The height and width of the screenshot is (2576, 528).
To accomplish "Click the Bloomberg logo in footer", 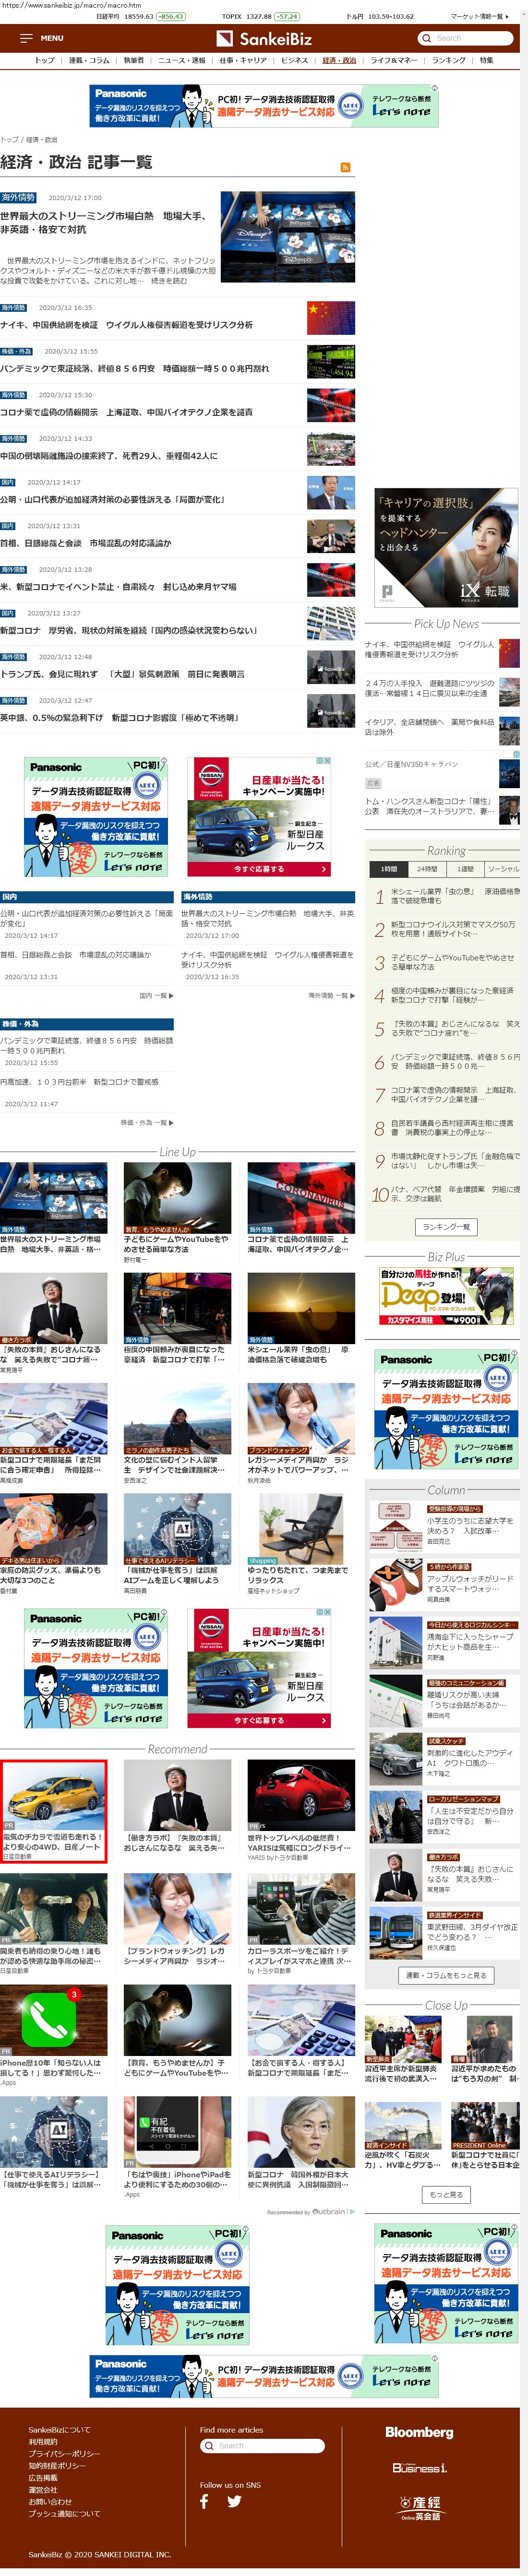I will (x=419, y=2432).
